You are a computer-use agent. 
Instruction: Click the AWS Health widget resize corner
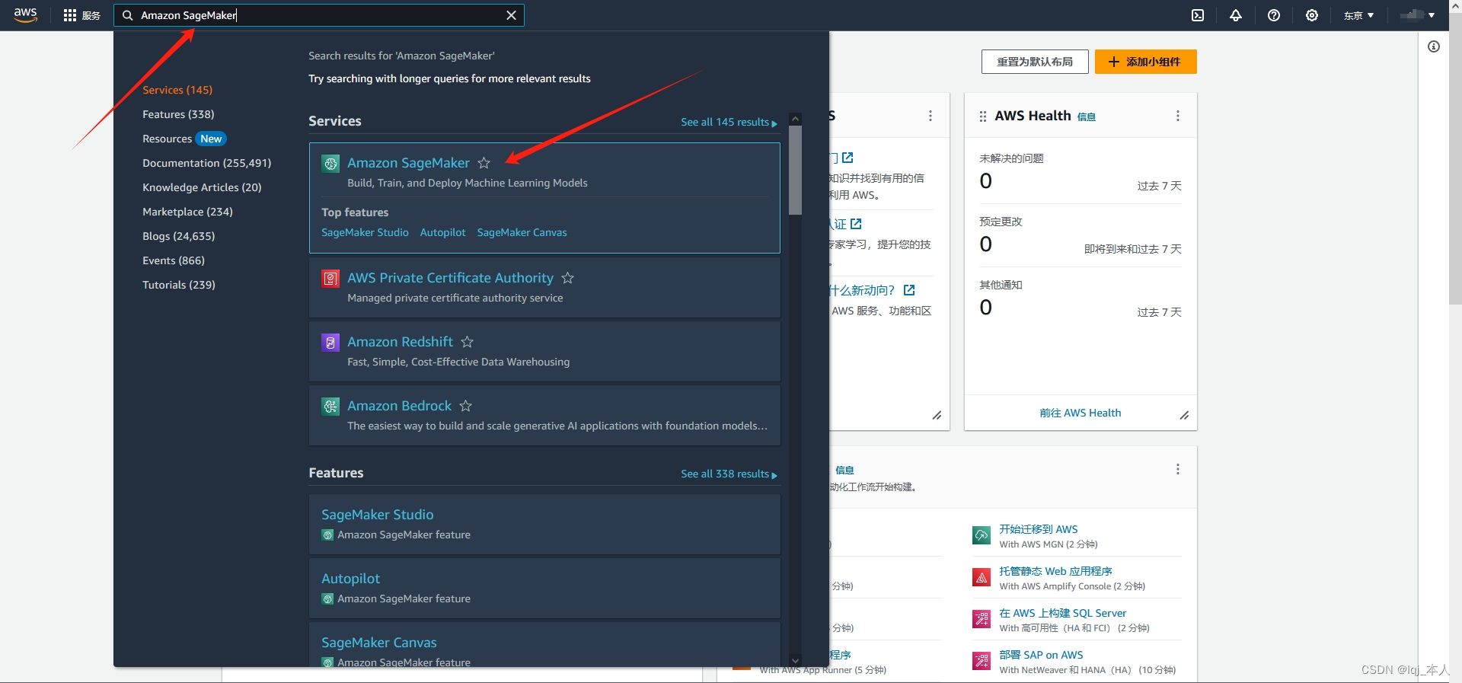[1184, 415]
